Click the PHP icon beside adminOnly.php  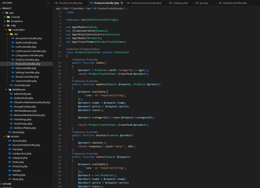[x=11, y=94]
